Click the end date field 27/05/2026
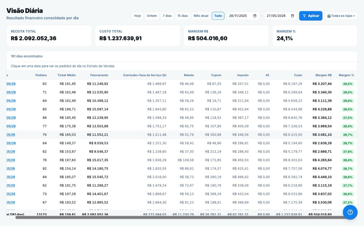 (280, 16)
